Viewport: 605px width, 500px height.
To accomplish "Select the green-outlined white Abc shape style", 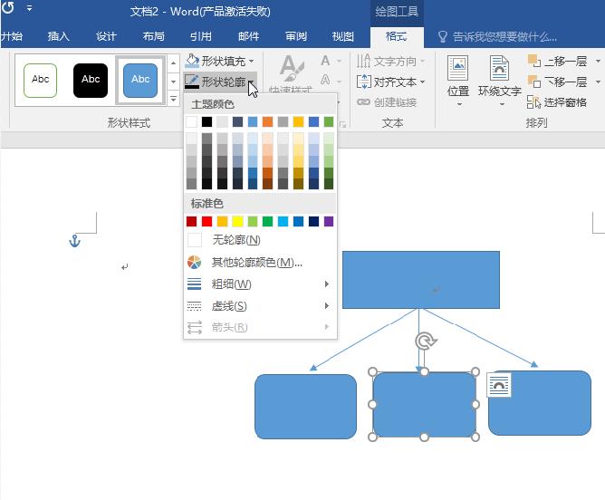I will [41, 80].
